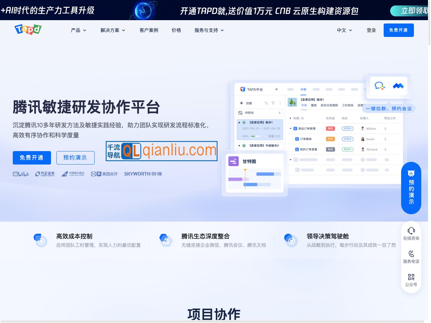The image size is (431, 323).
Task: Click the blue 免费开通 hero button
Action: coord(32,158)
